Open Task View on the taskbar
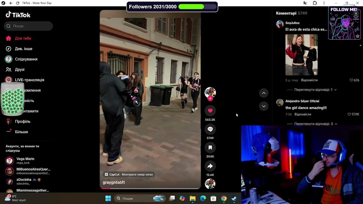The height and width of the screenshot is (204, 363). click(172, 198)
